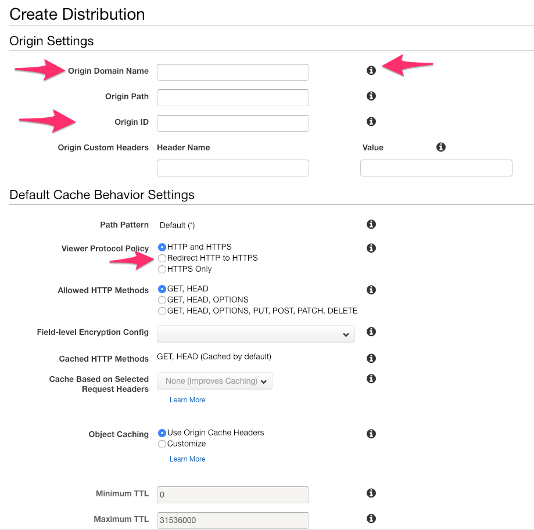Image resolution: width=534 pixels, height=530 pixels.
Task: Select Redirect HTTP to HTTPS
Action: (162, 258)
